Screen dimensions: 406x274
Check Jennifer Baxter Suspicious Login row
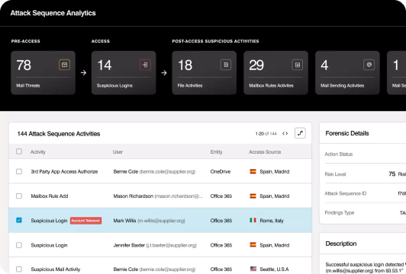click(x=19, y=245)
